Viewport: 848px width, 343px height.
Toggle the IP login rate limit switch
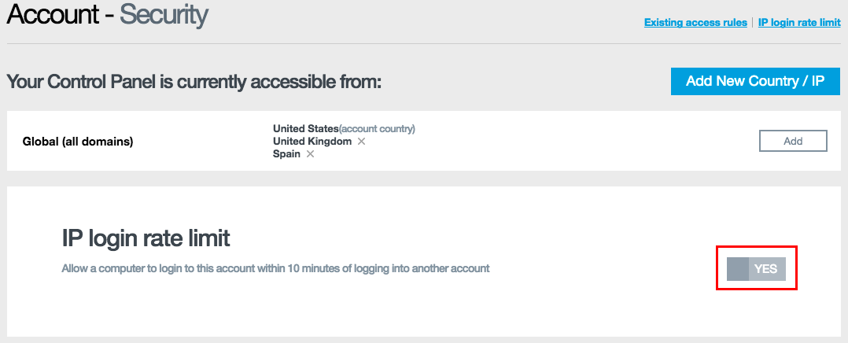[x=756, y=269]
